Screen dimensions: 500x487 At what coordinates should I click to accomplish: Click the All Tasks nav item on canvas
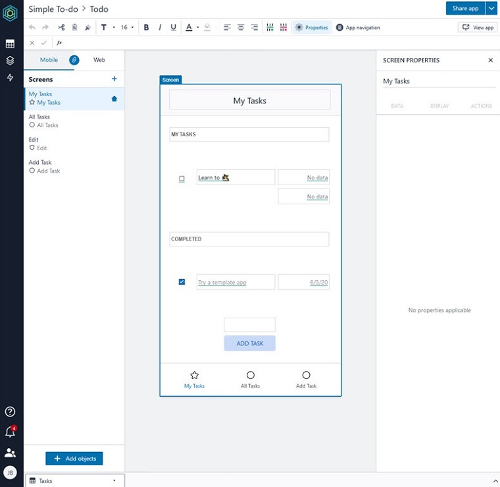[250, 380]
